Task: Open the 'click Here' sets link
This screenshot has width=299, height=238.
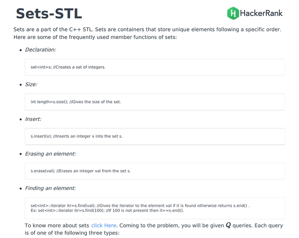Action: 104,225
